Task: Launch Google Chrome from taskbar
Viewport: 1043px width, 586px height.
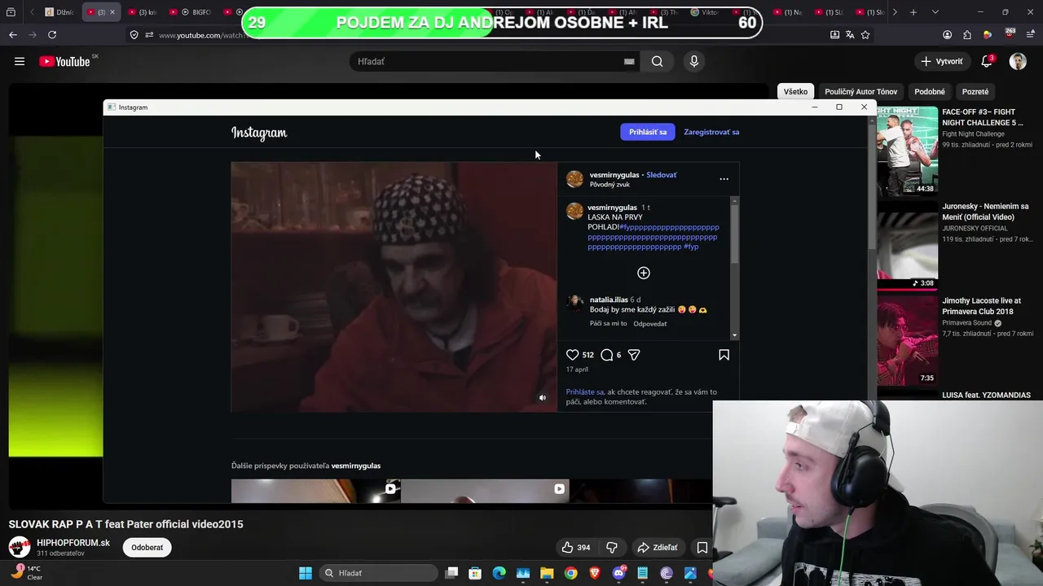Action: 570,573
